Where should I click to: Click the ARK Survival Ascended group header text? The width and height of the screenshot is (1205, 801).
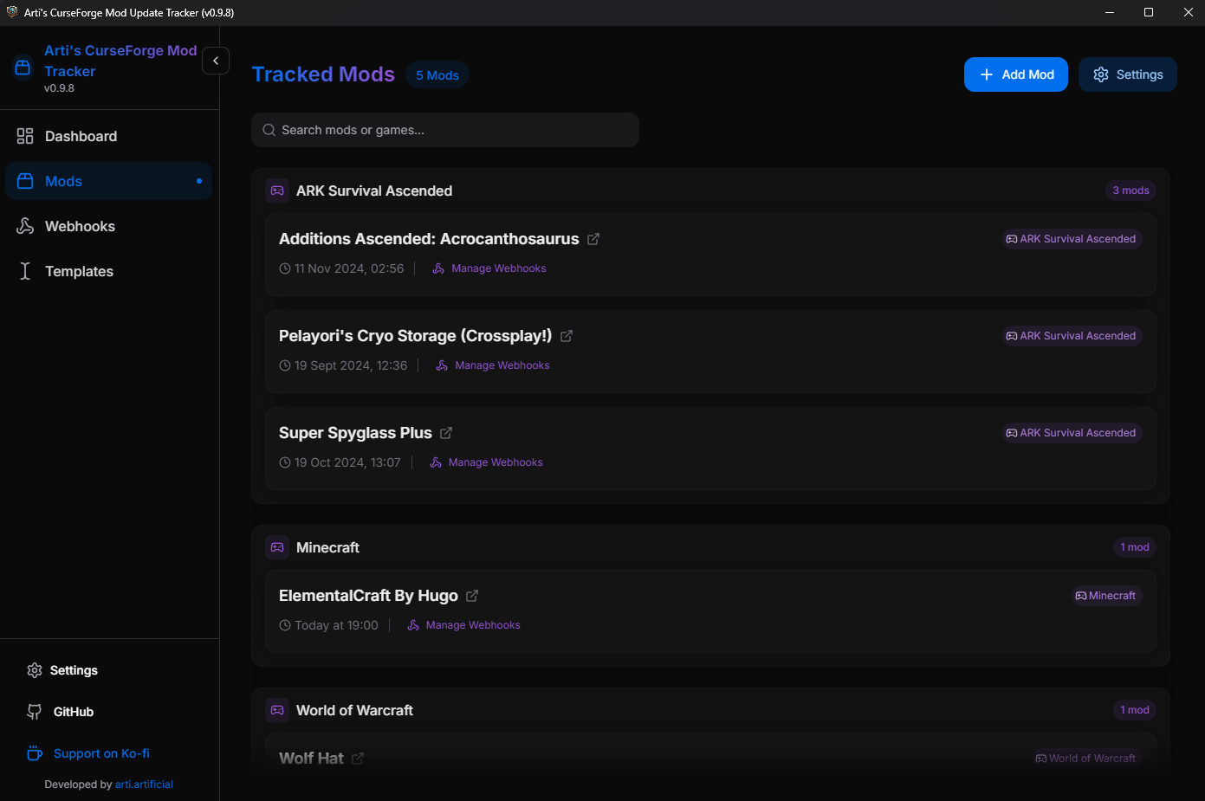coord(374,191)
